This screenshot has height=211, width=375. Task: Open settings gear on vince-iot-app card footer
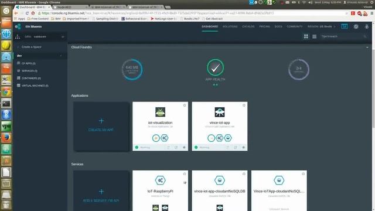click(244, 147)
